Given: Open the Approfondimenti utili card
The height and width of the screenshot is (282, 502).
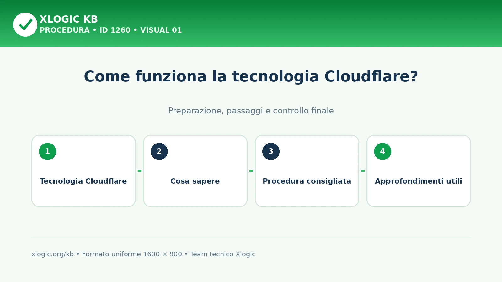Looking at the screenshot, I should tap(419, 171).
